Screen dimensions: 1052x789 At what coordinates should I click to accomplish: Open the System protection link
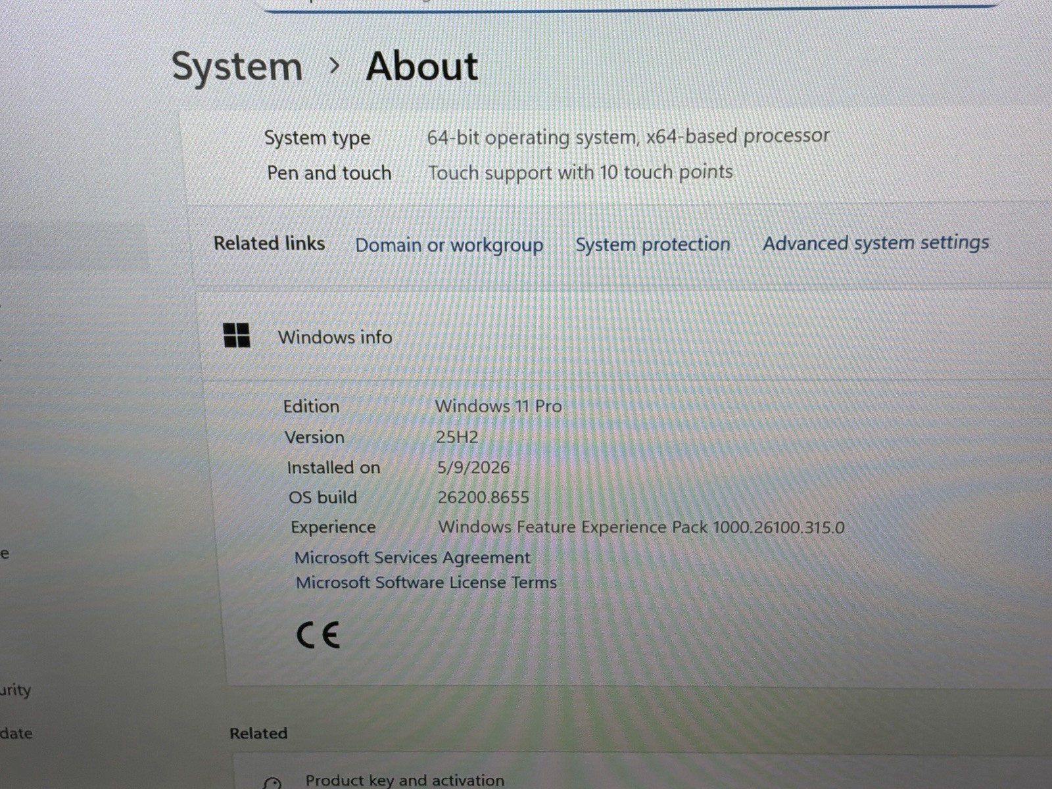click(653, 245)
